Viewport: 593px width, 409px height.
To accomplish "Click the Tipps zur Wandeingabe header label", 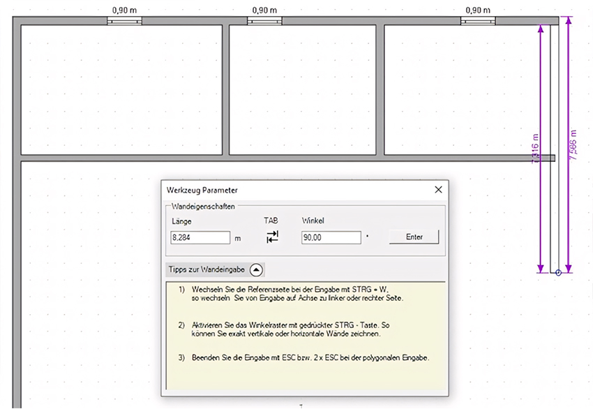I will [207, 269].
